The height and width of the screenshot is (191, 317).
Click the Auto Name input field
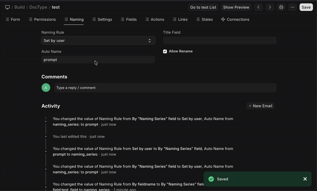click(x=98, y=60)
